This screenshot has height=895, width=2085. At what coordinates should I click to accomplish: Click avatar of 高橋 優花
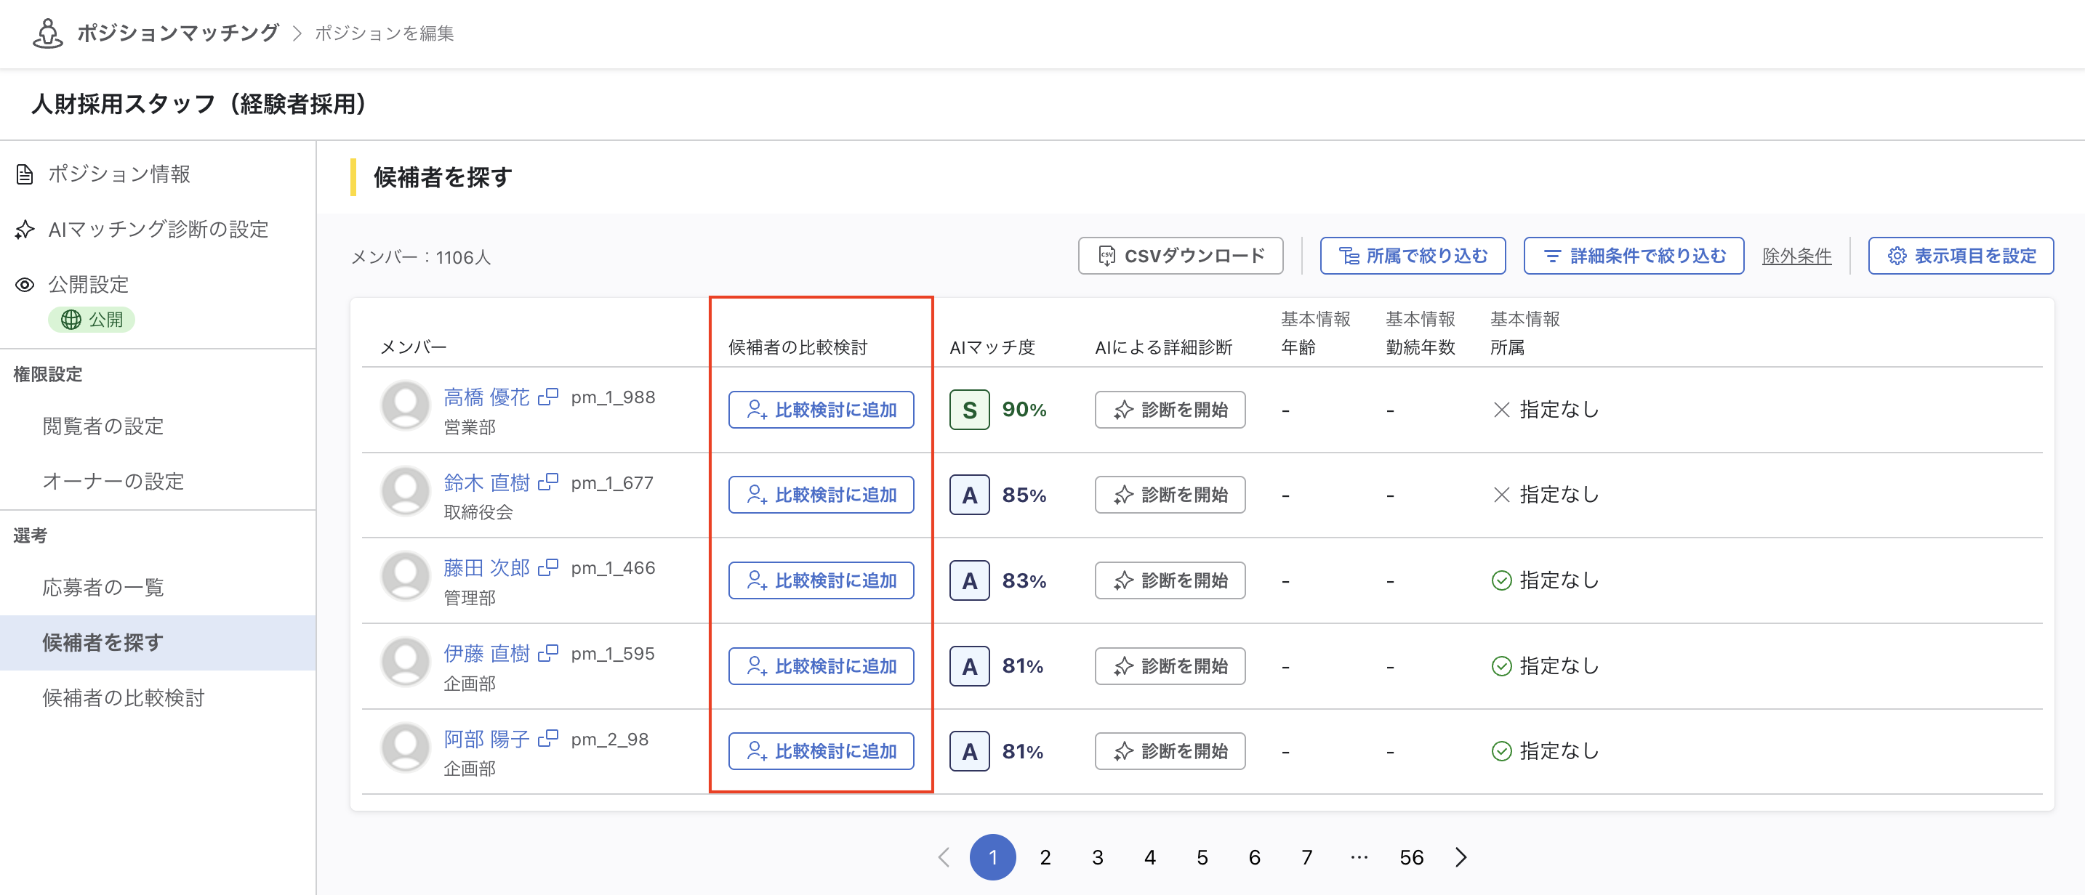[405, 406]
